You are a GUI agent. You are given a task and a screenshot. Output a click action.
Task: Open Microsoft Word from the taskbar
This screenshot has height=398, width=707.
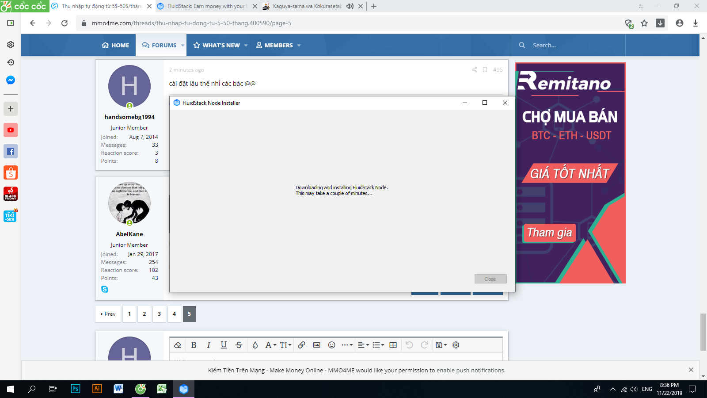118,389
